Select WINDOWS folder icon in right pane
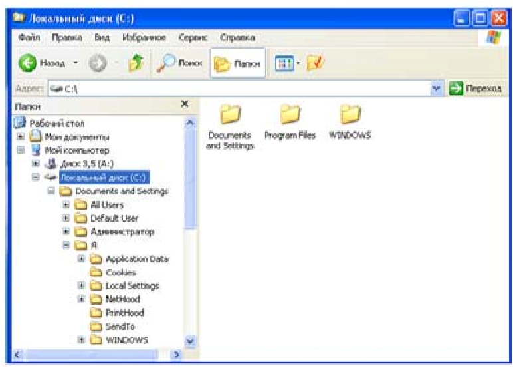Image resolution: width=513 pixels, height=370 pixels. click(350, 122)
